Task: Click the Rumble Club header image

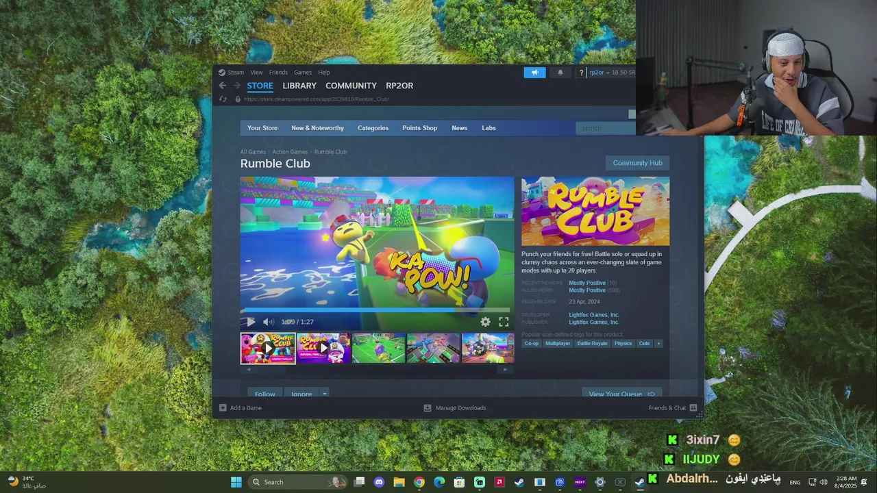Action: [x=595, y=211]
